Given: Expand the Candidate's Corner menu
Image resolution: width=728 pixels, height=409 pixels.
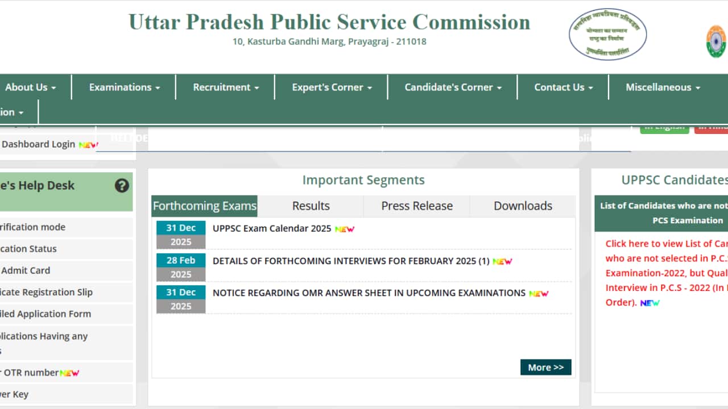Looking at the screenshot, I should [x=452, y=87].
